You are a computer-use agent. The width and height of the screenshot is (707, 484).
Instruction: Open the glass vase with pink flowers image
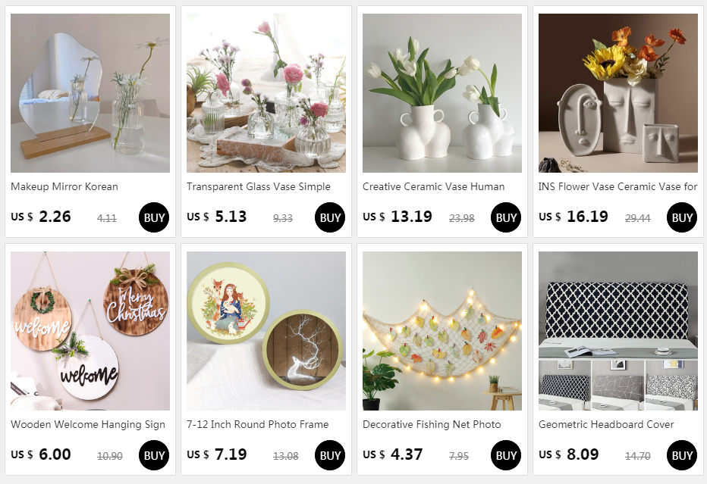point(266,92)
